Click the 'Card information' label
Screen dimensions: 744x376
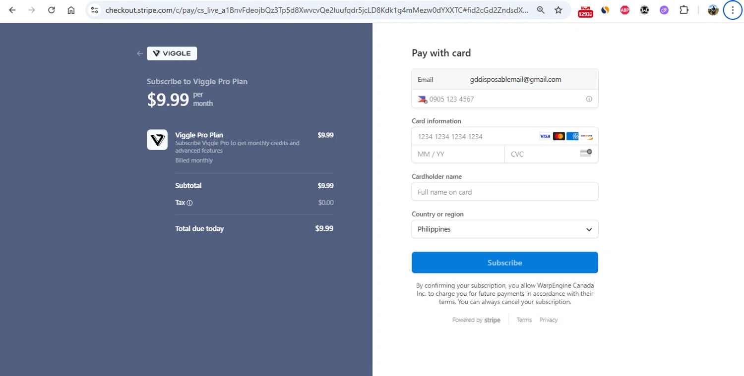click(x=436, y=121)
